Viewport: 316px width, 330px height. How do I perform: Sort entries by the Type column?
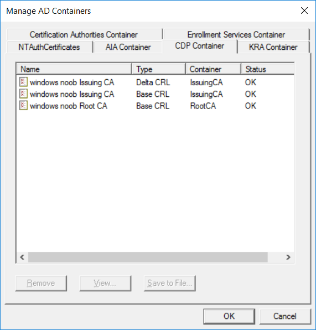pyautogui.click(x=159, y=69)
